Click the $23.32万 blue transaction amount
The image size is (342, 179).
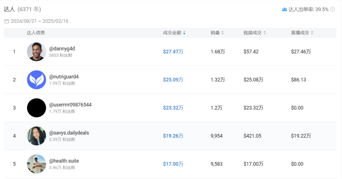tap(173, 108)
